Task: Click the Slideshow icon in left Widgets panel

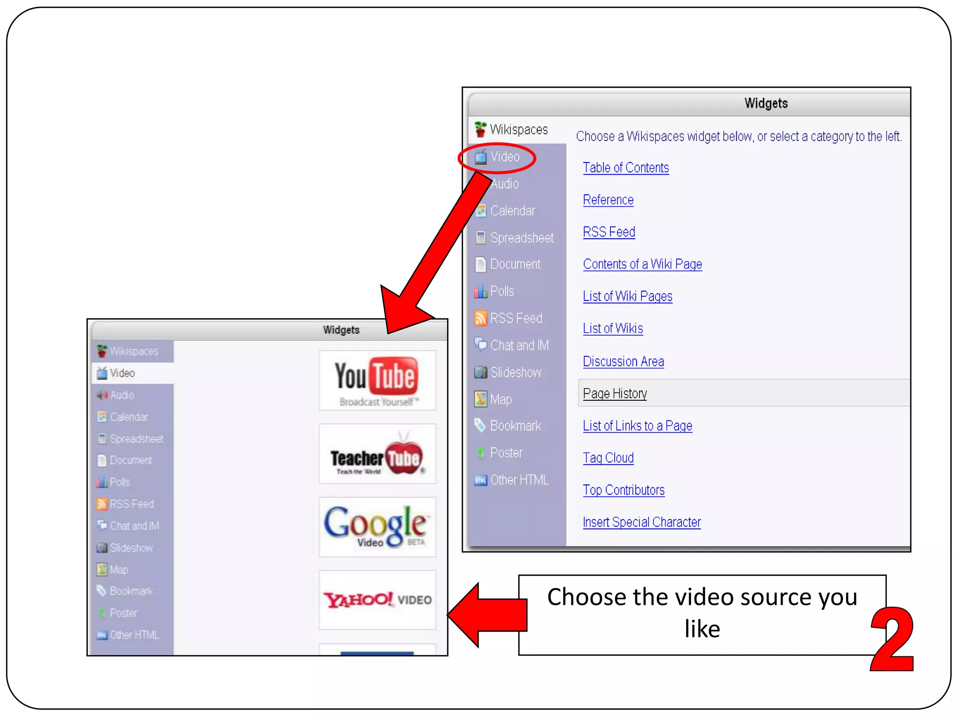Action: (x=102, y=548)
